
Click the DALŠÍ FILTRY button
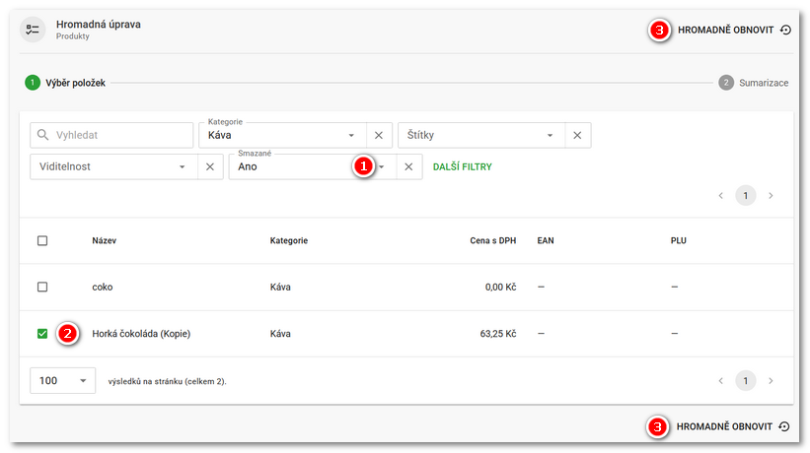pyautogui.click(x=462, y=166)
